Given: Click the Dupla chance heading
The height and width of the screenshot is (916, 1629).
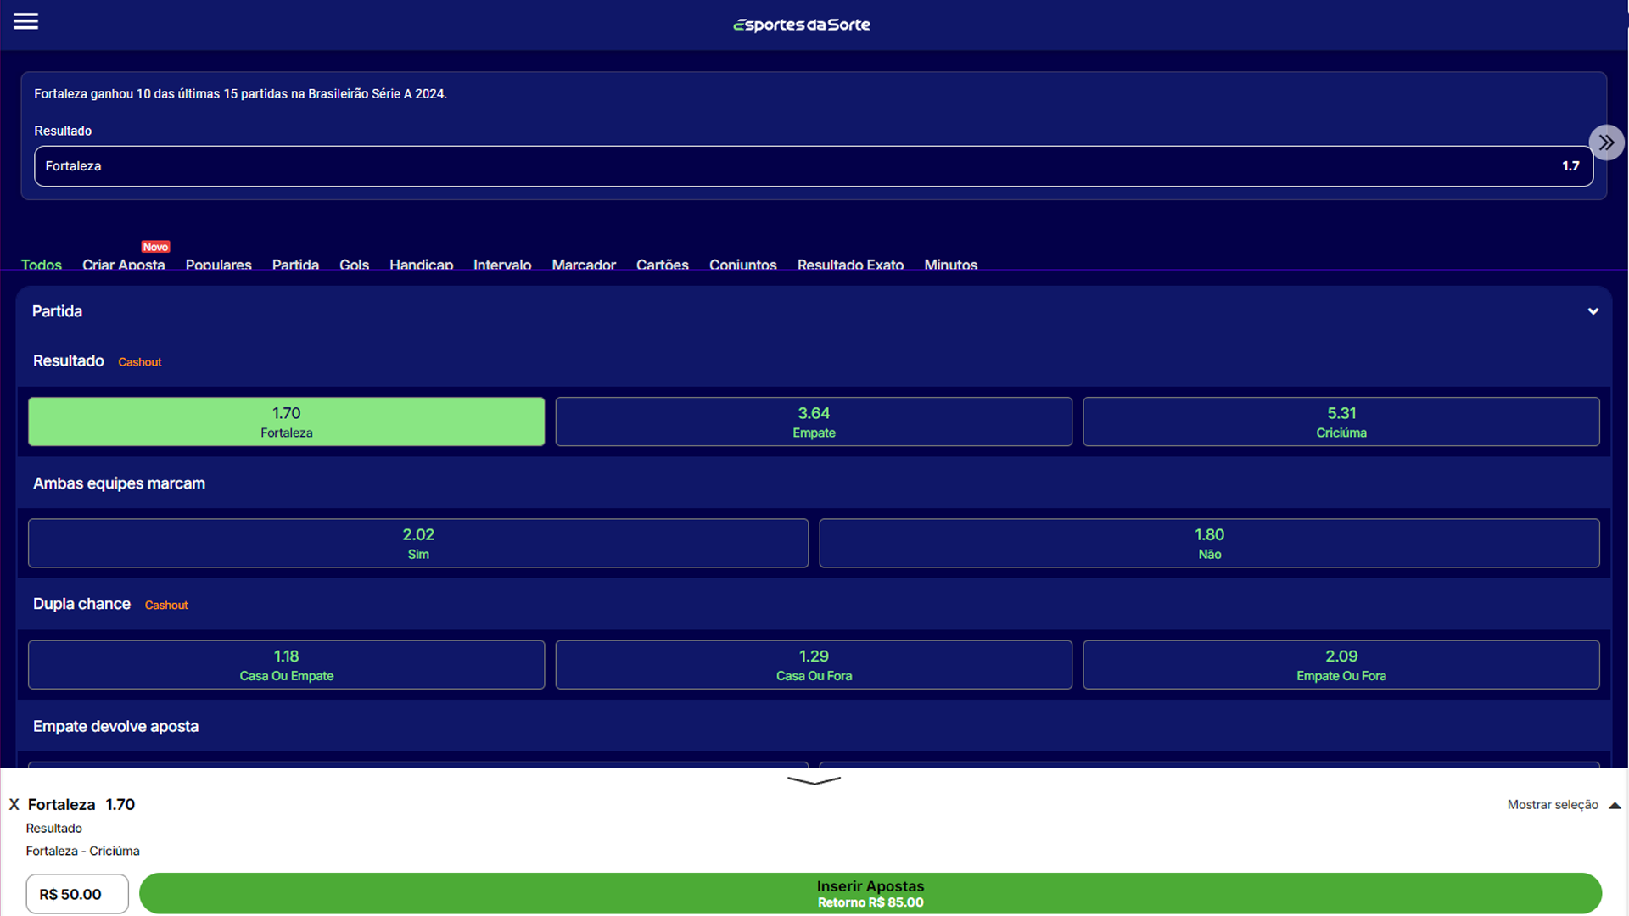Looking at the screenshot, I should (x=81, y=604).
